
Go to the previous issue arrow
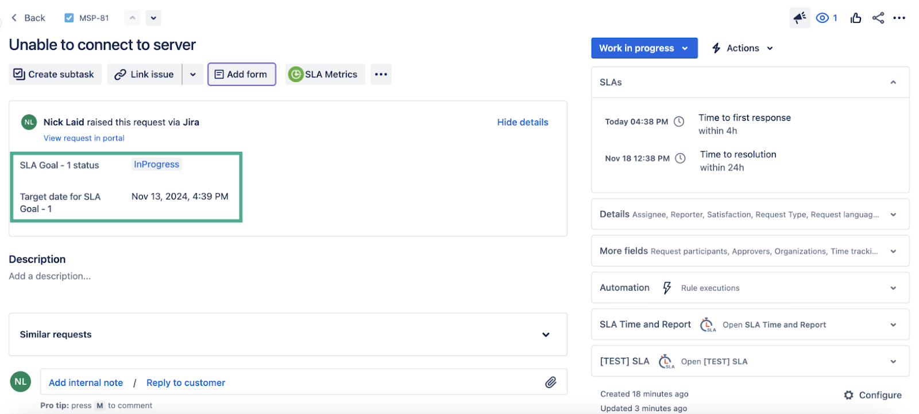pyautogui.click(x=132, y=18)
